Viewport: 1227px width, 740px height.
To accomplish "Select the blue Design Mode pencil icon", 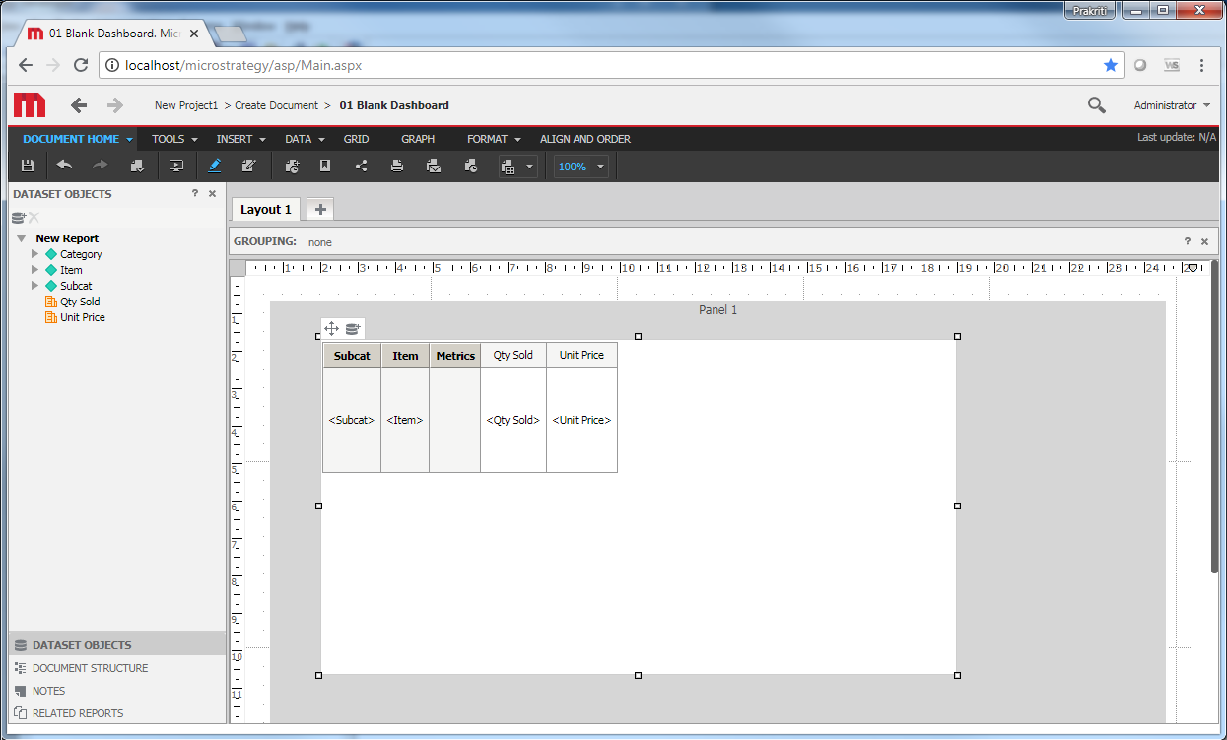I will (x=214, y=166).
